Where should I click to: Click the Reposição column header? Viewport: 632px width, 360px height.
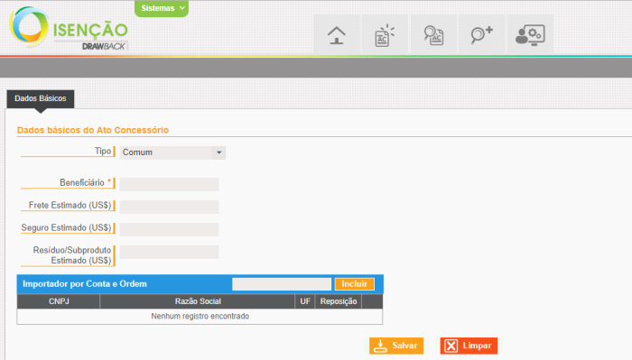coord(339,301)
